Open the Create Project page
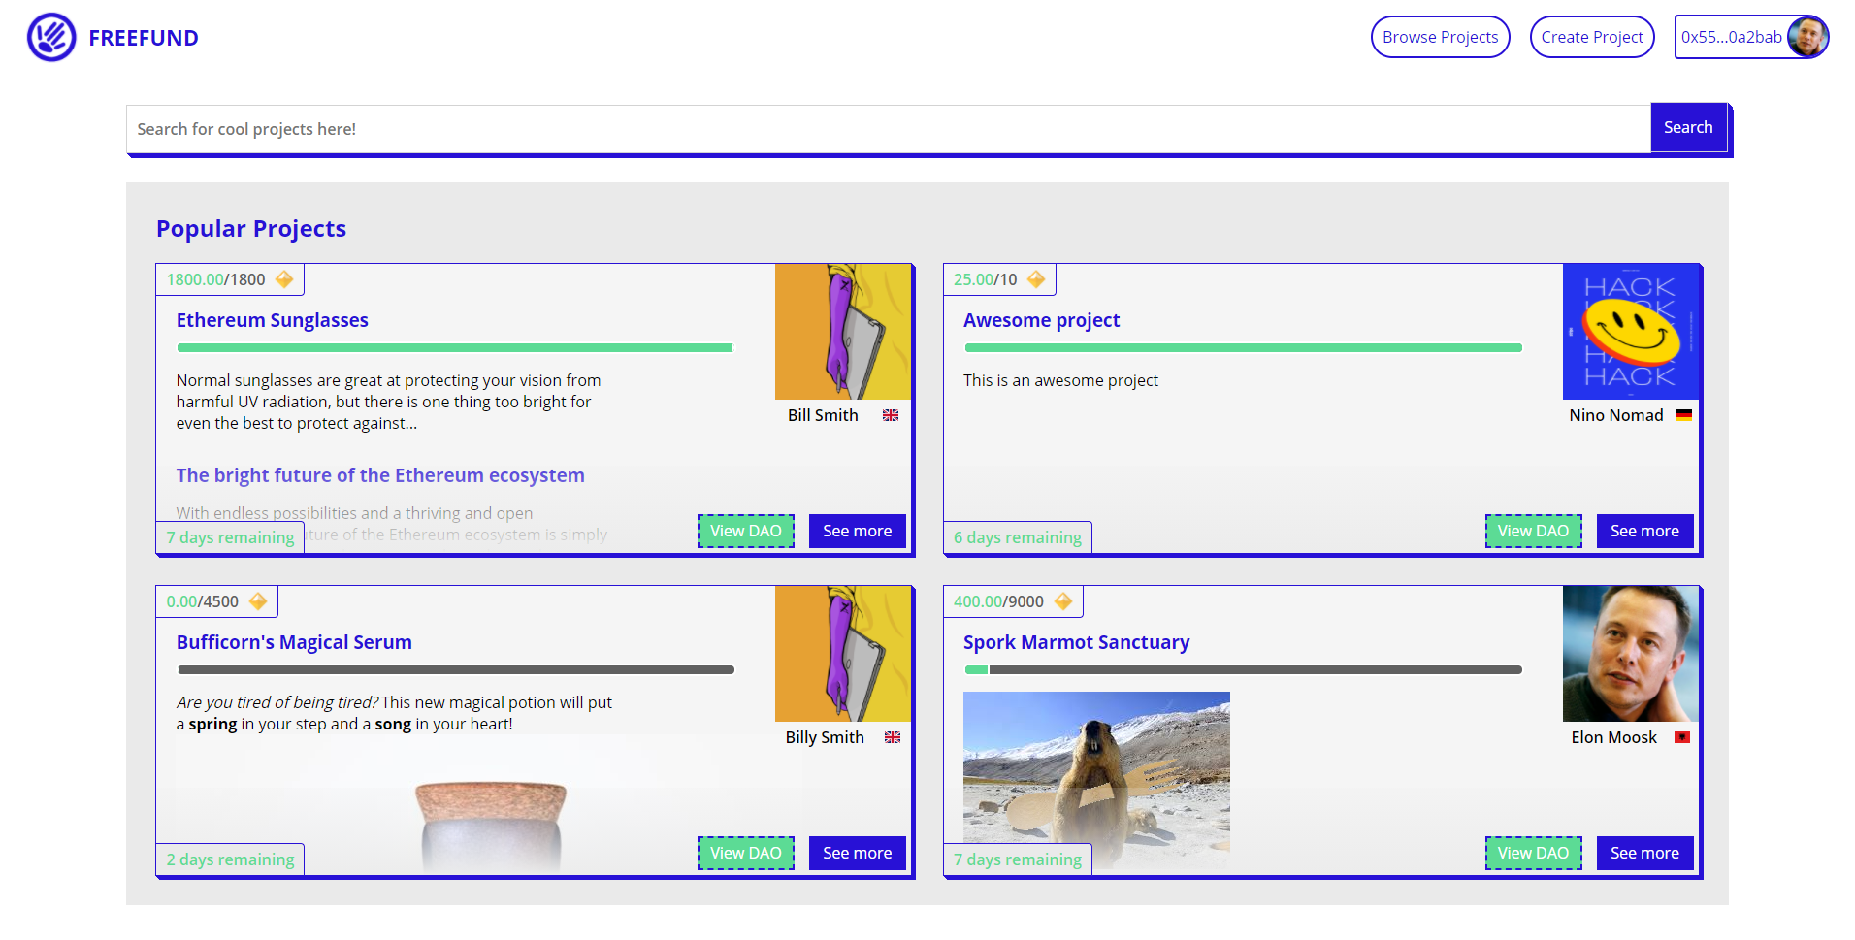The width and height of the screenshot is (1855, 940). [x=1592, y=37]
